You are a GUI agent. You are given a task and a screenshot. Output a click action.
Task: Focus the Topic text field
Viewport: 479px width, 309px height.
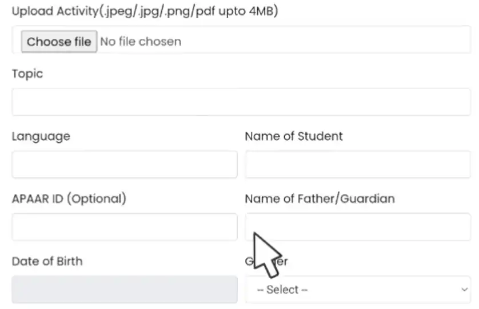[241, 102]
